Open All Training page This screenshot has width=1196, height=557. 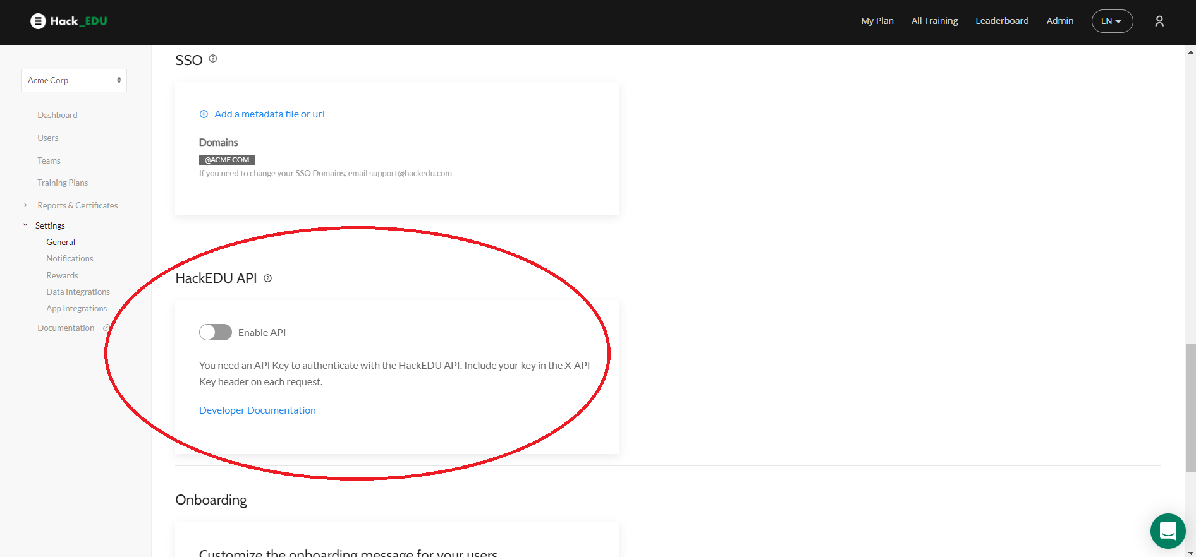point(934,21)
